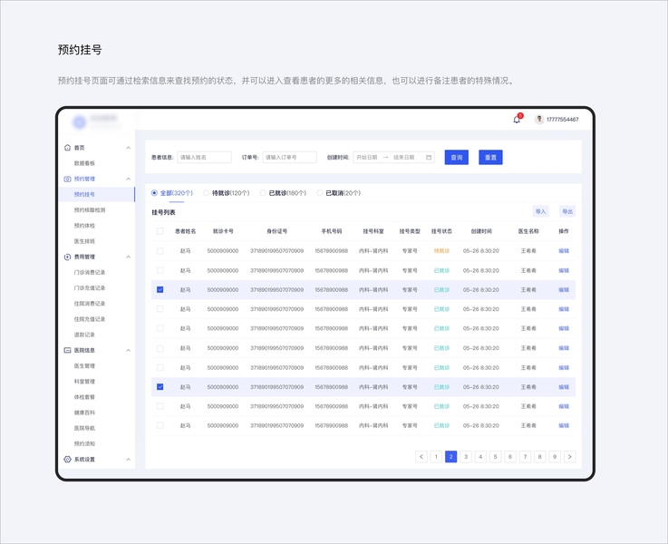Select the 待就诊(120个) radio filter

click(206, 193)
